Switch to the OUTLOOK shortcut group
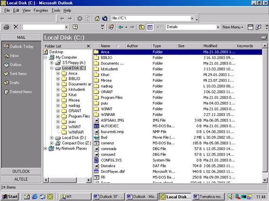The image size is (269, 201). tap(21, 171)
